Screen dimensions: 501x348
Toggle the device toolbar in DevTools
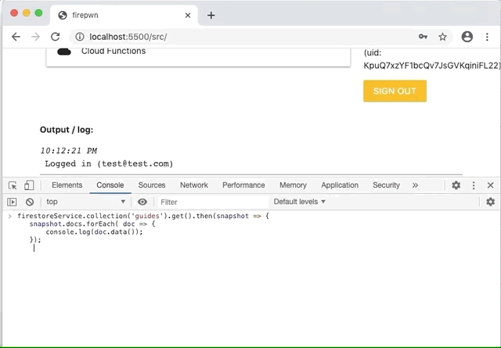pos(29,185)
